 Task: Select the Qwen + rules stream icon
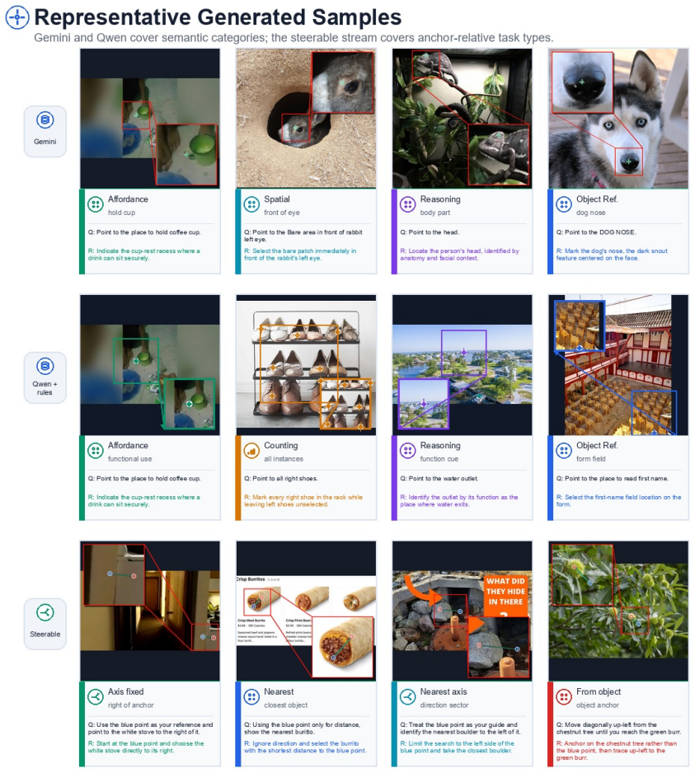tap(45, 366)
